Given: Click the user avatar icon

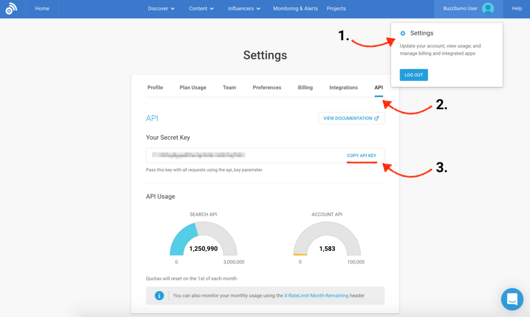Looking at the screenshot, I should (488, 8).
